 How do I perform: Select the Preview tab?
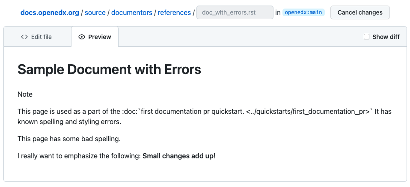[95, 37]
